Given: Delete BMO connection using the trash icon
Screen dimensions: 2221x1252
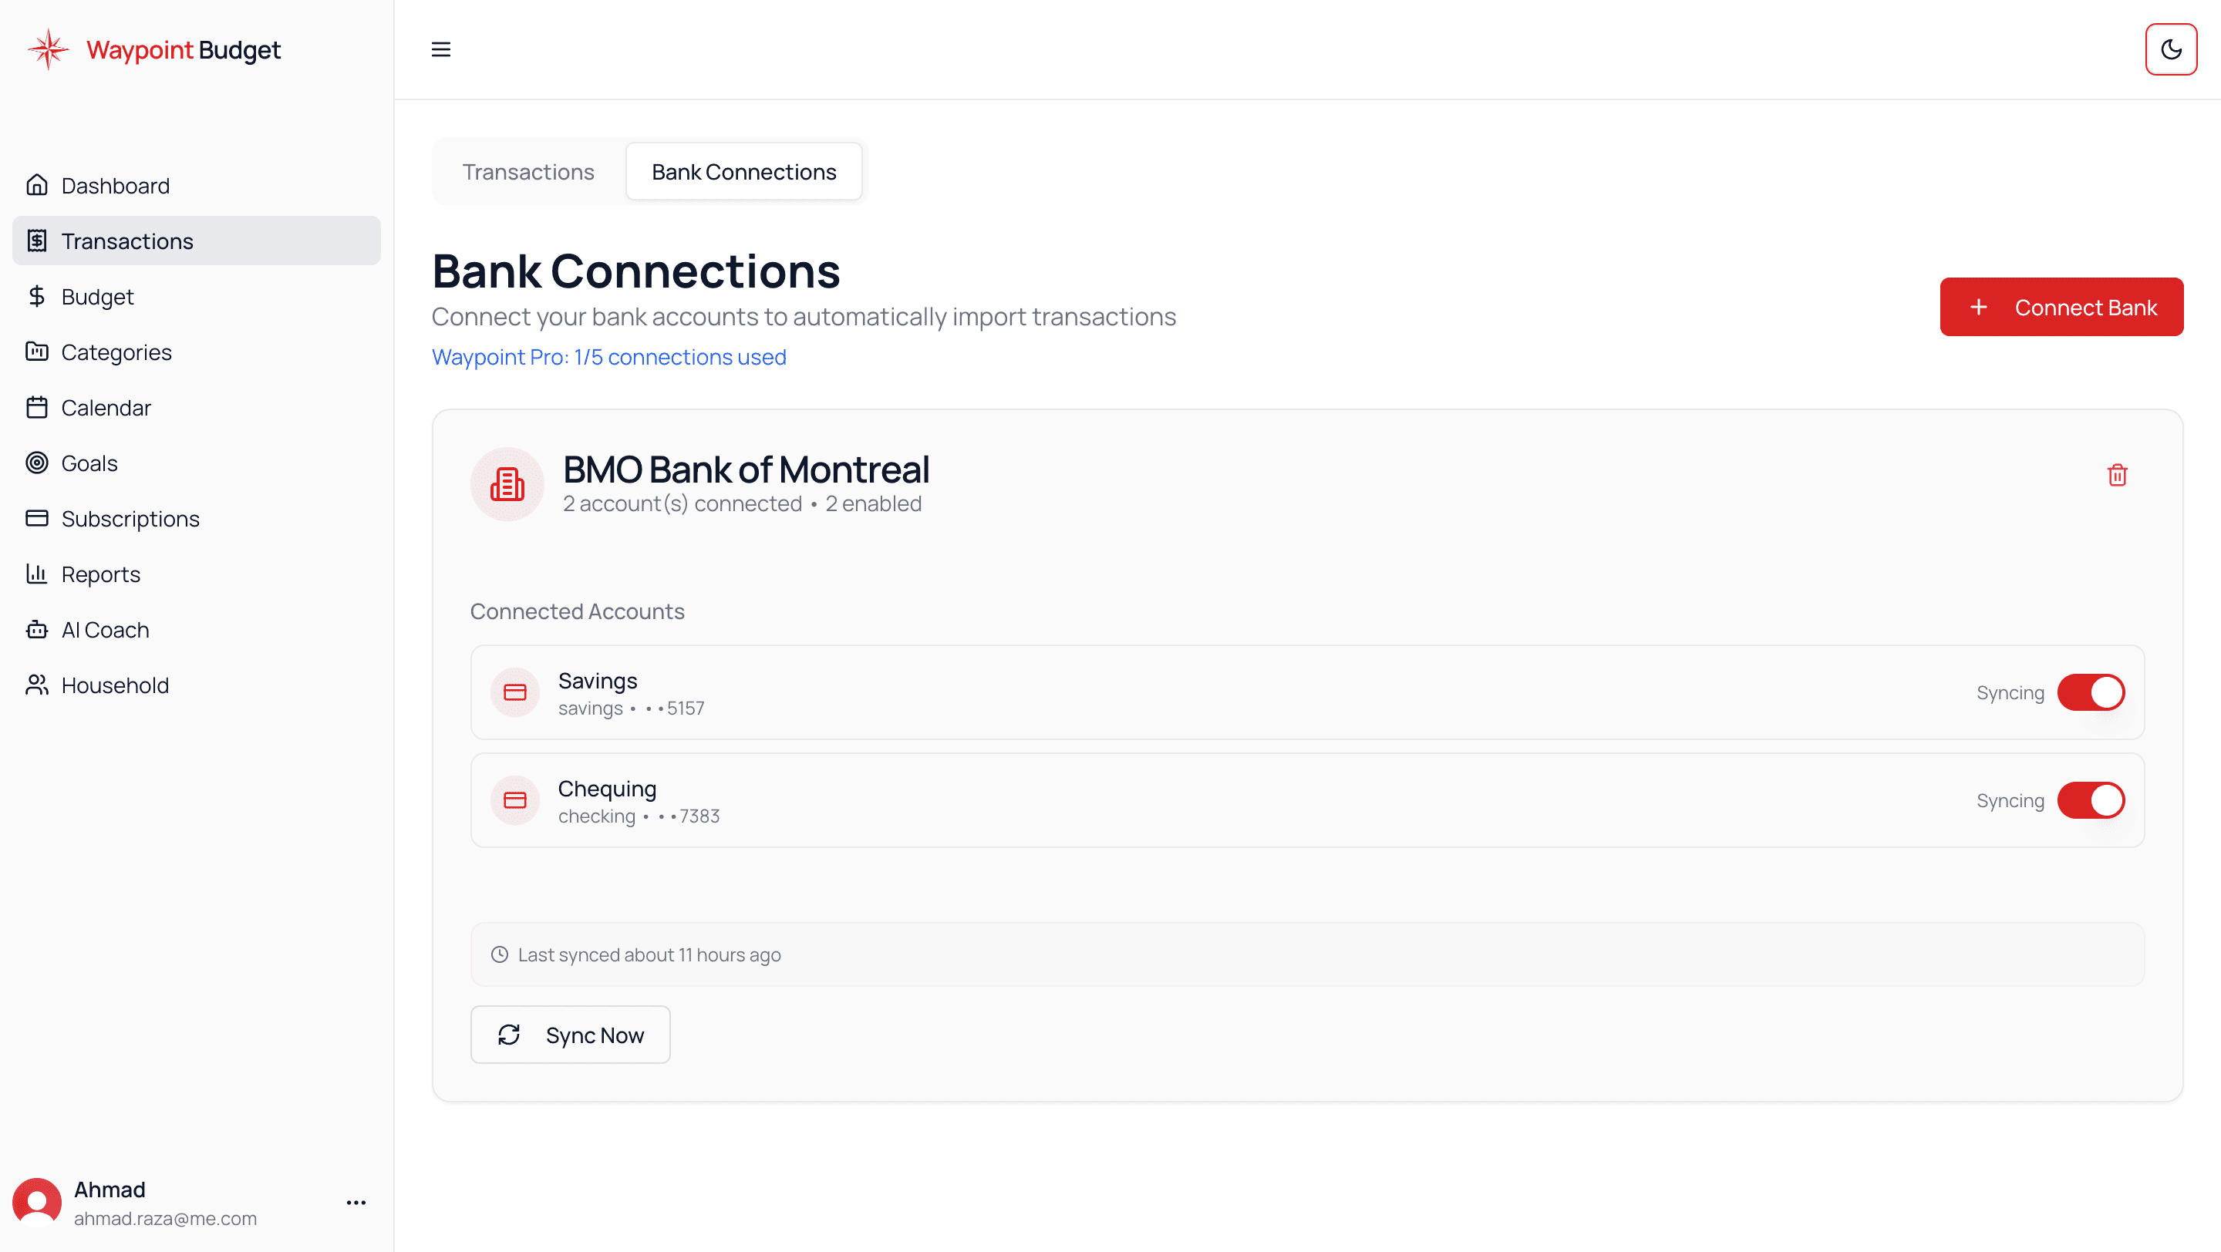Looking at the screenshot, I should (x=2117, y=475).
